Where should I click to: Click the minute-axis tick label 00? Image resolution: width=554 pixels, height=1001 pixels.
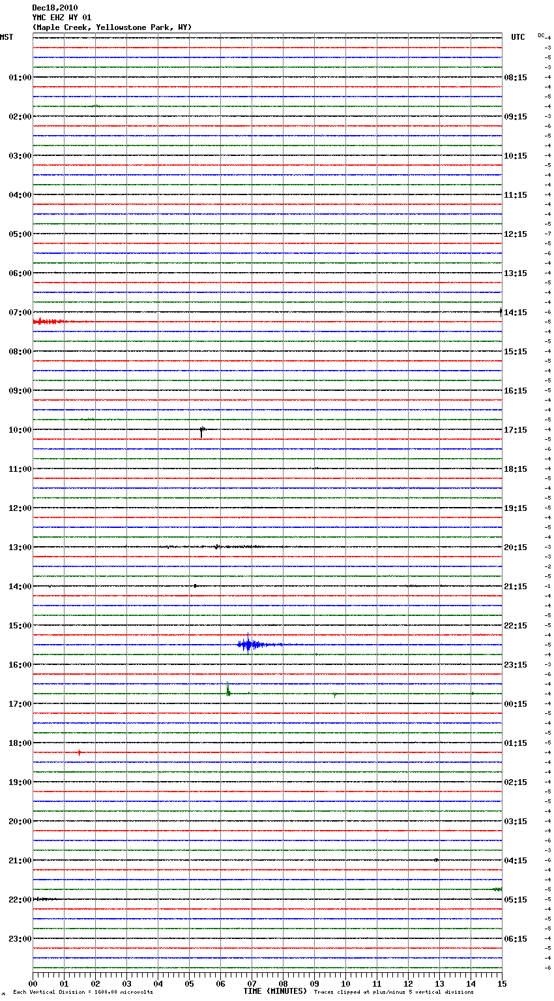[x=33, y=983]
